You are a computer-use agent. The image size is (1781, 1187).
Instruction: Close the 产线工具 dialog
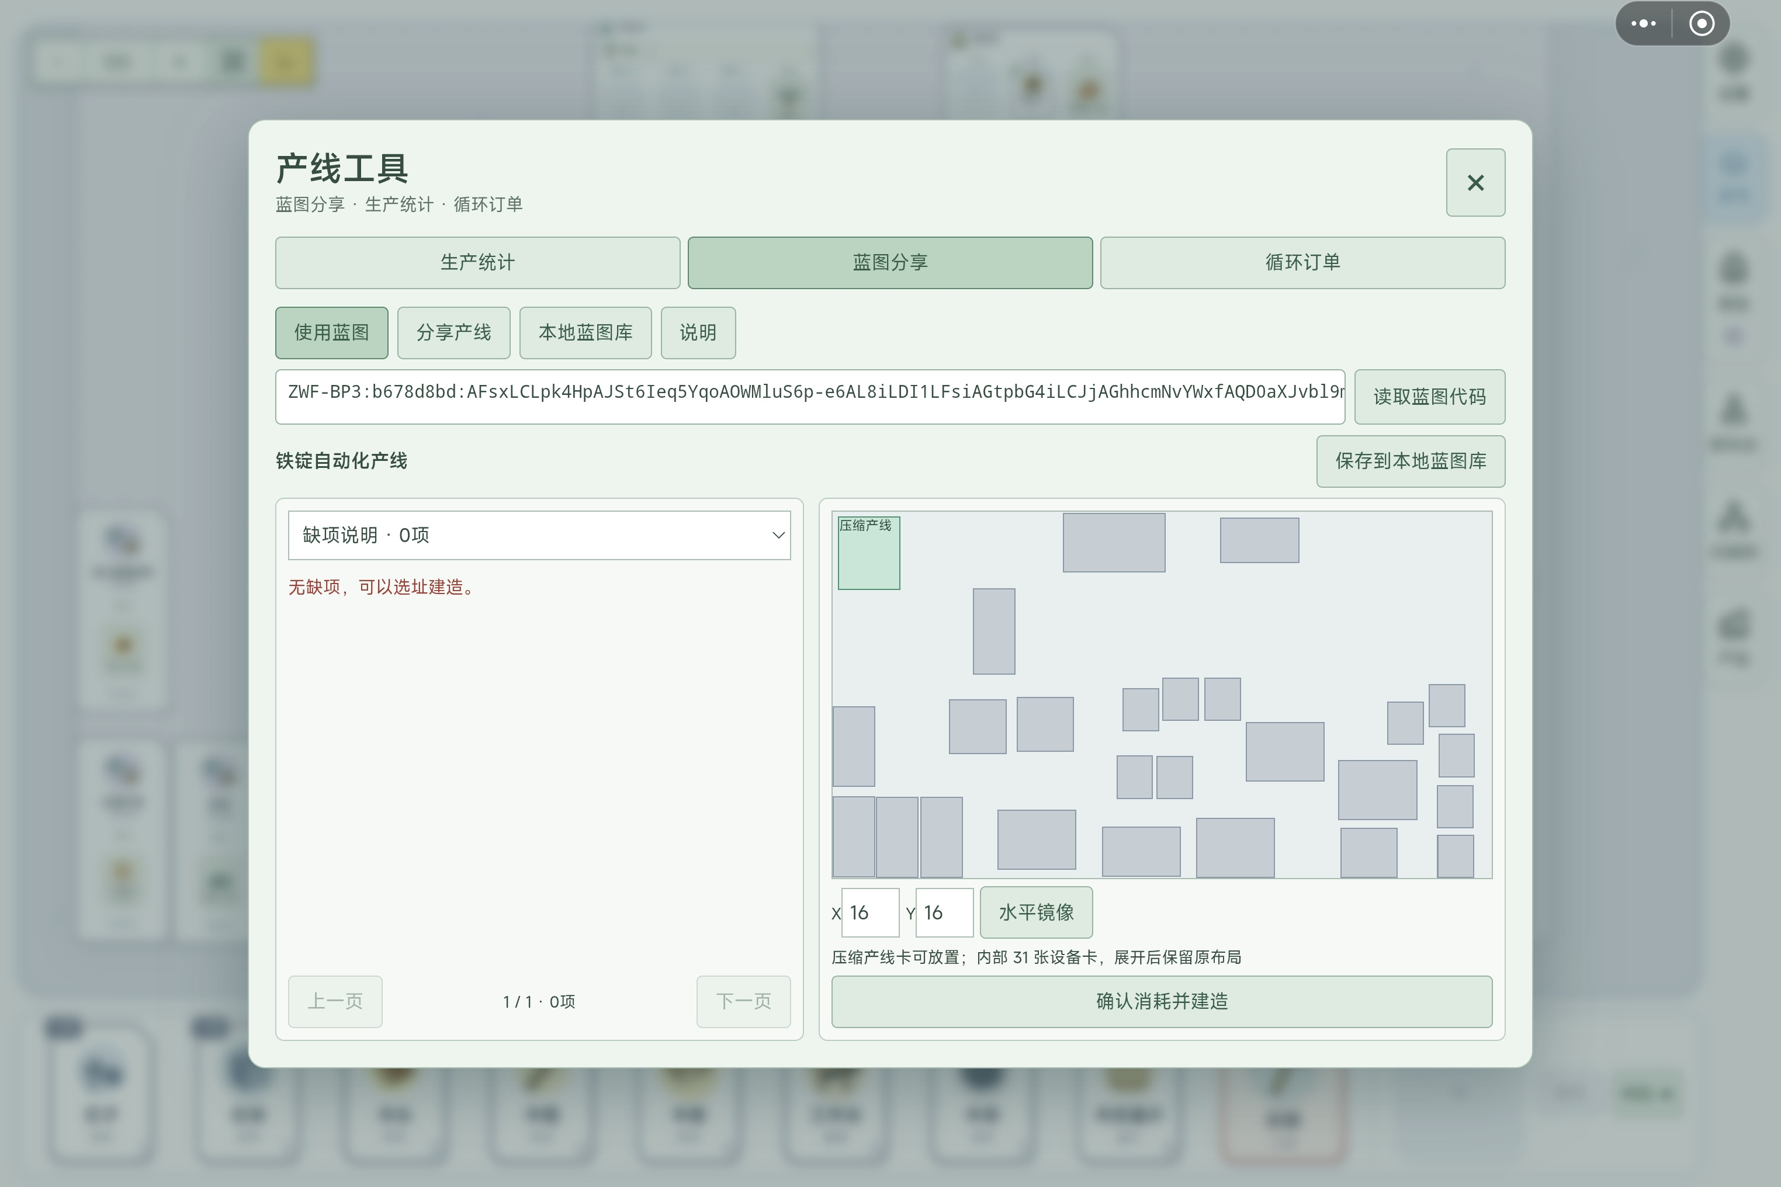(x=1475, y=182)
